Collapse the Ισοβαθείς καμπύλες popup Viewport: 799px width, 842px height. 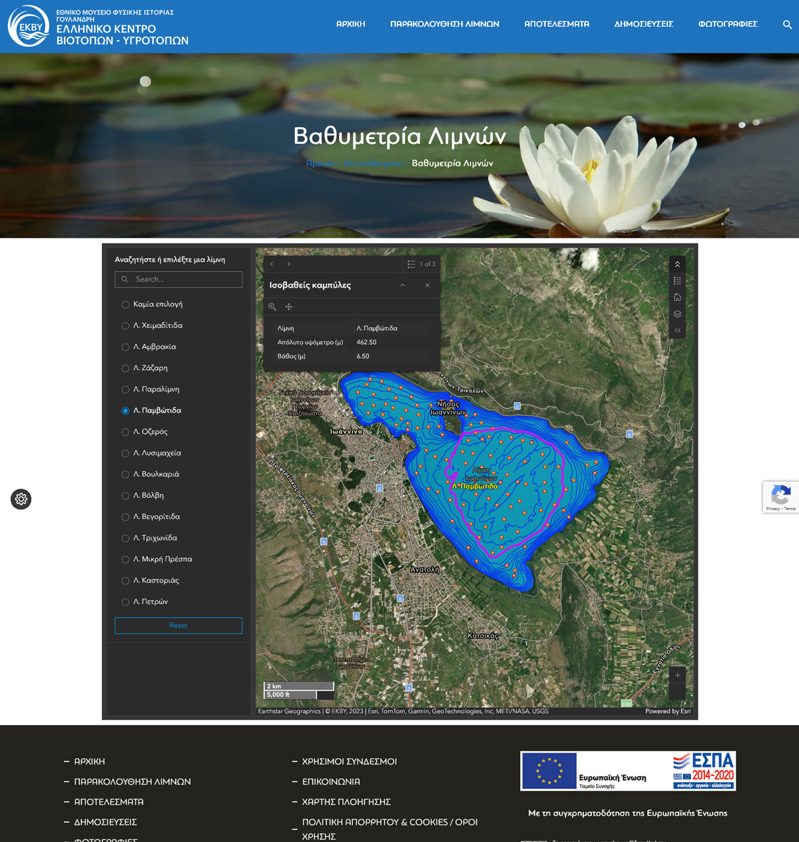coord(402,285)
